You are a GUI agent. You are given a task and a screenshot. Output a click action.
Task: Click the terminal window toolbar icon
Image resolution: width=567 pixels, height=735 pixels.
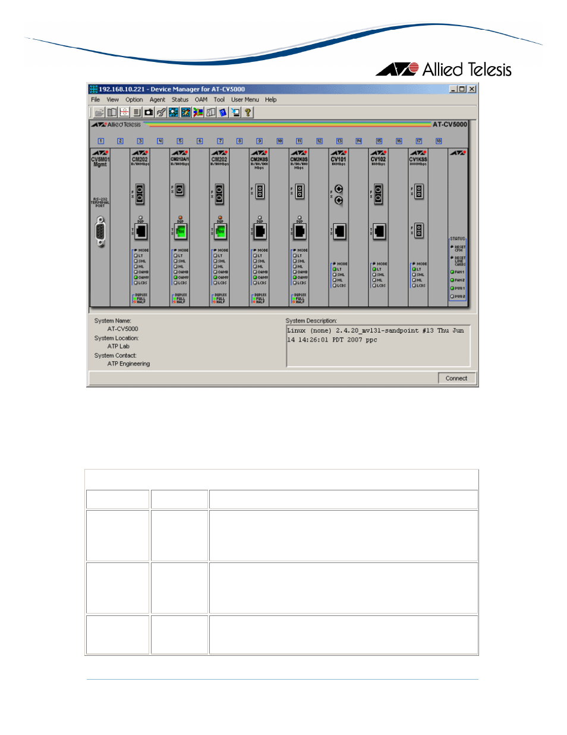click(x=235, y=112)
